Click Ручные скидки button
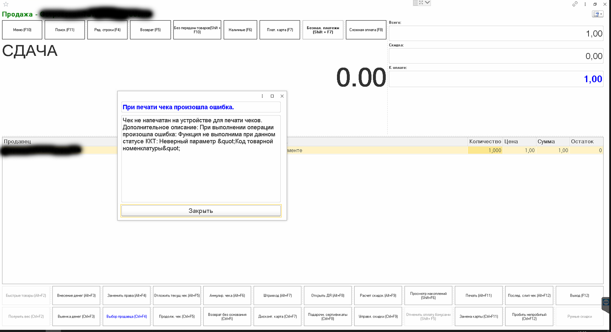Screen dimensions: 611x332 (579, 317)
